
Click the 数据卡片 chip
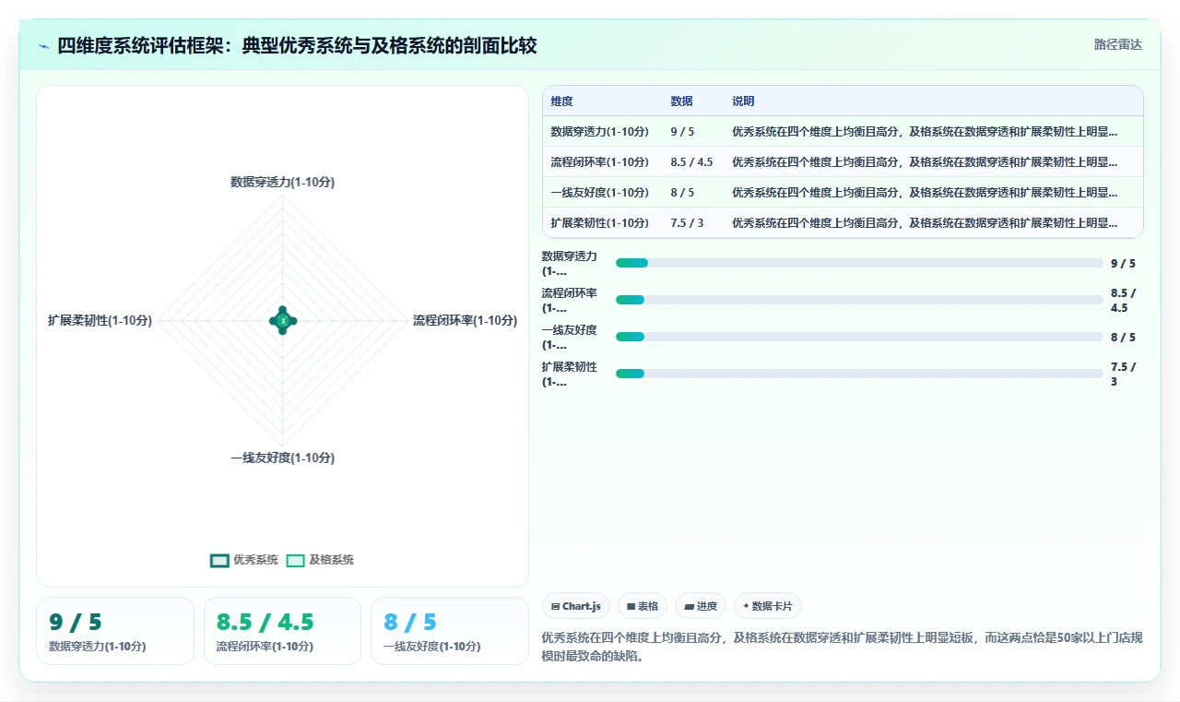[x=768, y=606]
